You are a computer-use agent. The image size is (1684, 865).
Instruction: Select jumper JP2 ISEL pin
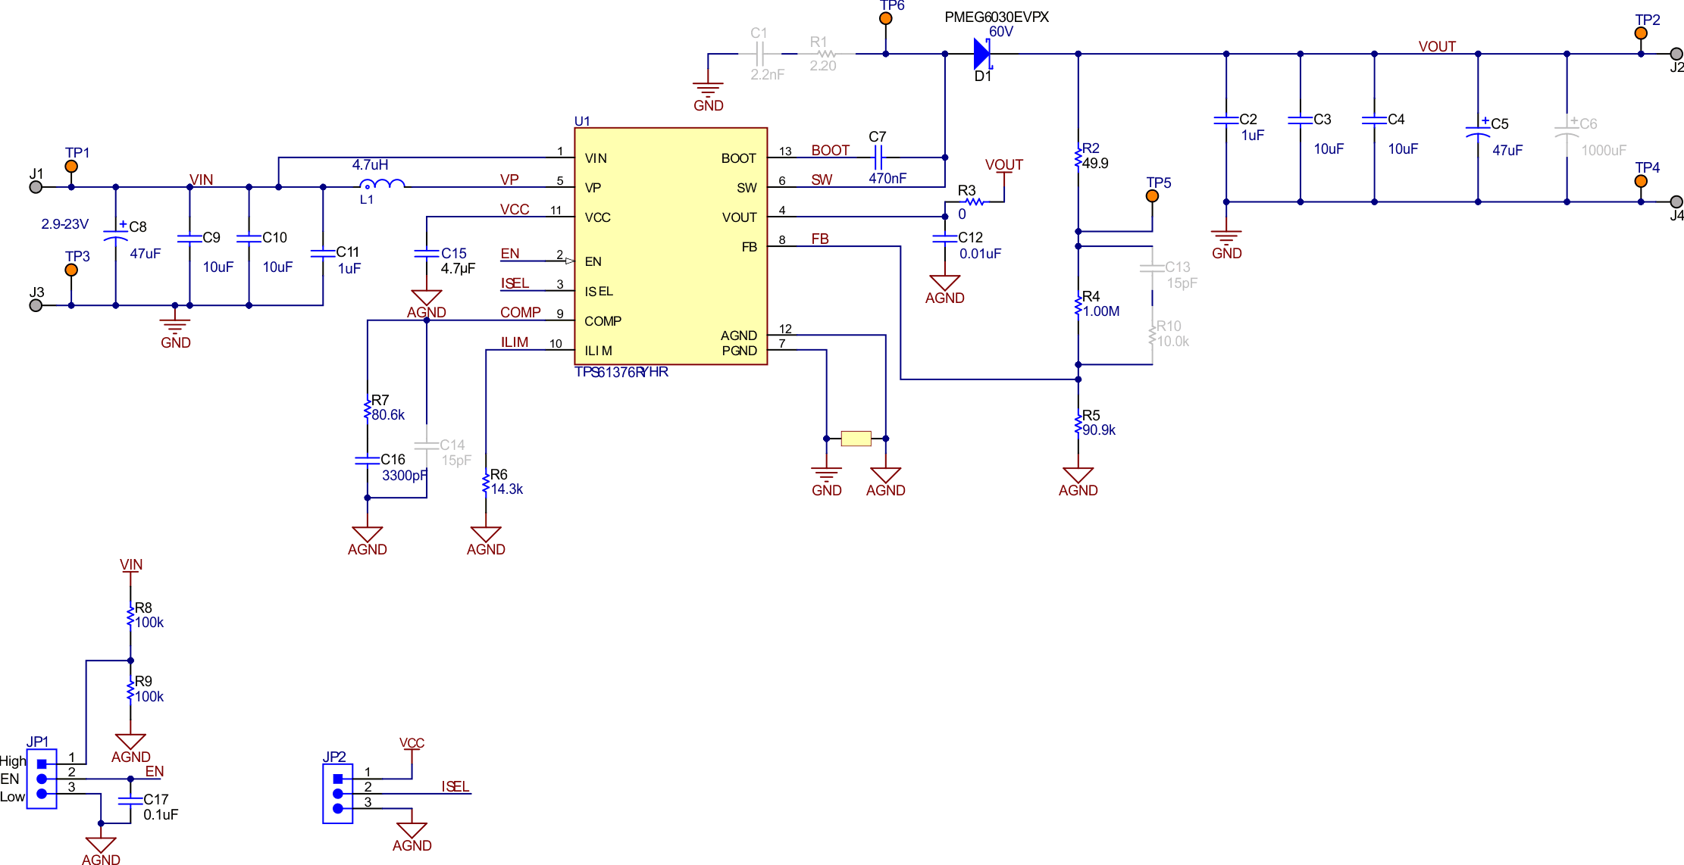338,795
